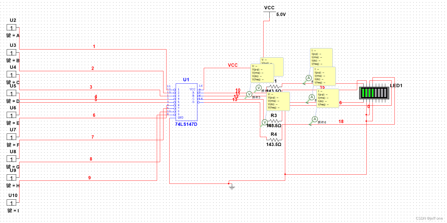Click net number 8 label

point(91,159)
